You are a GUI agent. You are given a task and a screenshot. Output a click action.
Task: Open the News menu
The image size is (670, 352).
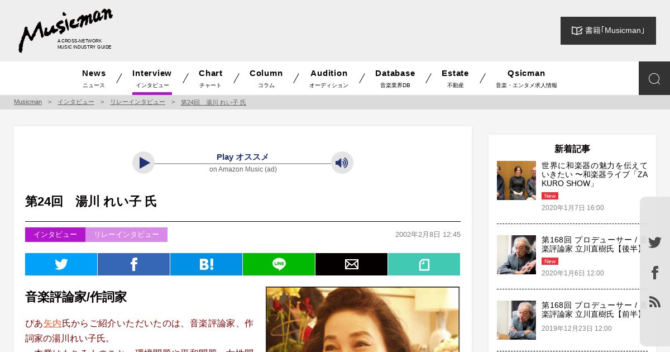[94, 78]
